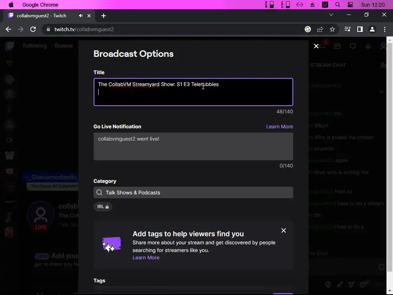Open the tab search dropdown chevron
This screenshot has height=295, width=393.
pyautogui.click(x=331, y=15)
